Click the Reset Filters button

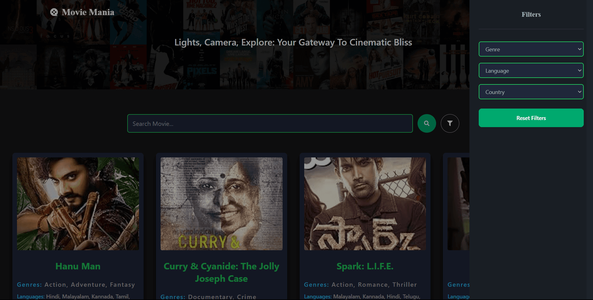[x=531, y=118]
